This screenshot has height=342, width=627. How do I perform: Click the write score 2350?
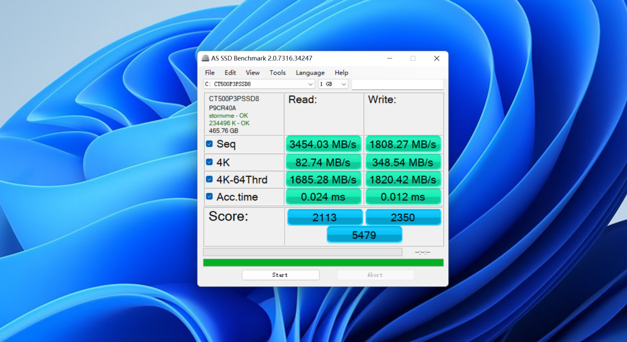[403, 217]
